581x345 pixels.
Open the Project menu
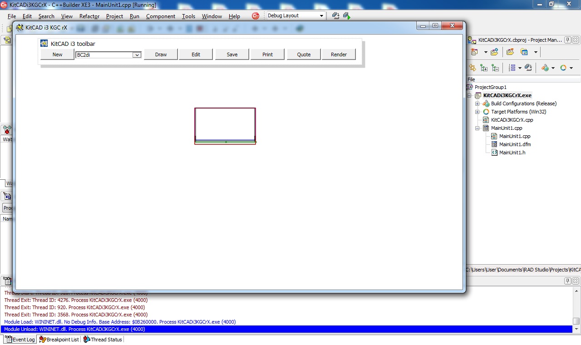pyautogui.click(x=114, y=16)
